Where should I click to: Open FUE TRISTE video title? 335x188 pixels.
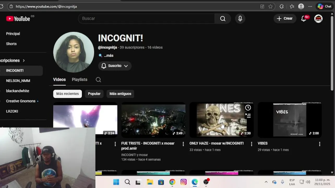pyautogui.click(x=148, y=146)
